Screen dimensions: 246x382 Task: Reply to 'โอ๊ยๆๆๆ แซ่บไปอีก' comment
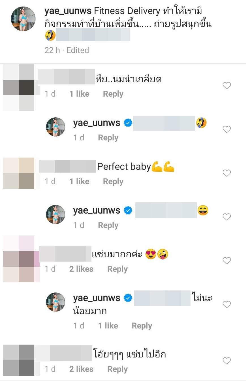[117, 369]
